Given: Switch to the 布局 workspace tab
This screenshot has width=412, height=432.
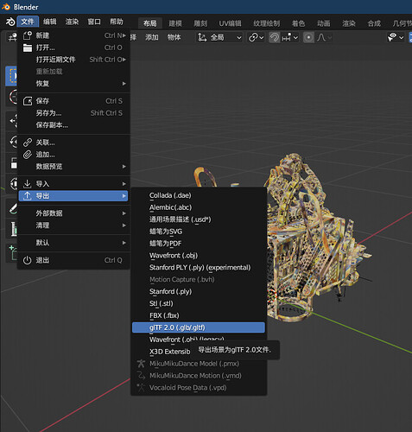Looking at the screenshot, I should tap(150, 23).
